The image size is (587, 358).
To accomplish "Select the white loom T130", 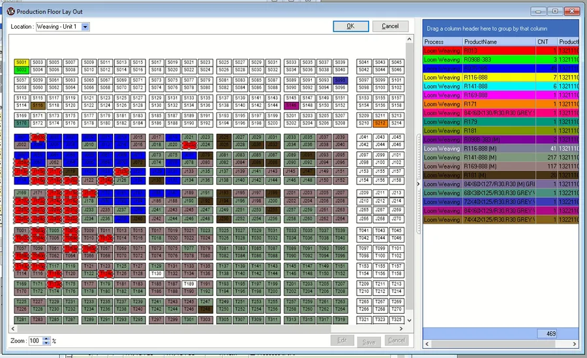I will [157, 274].
